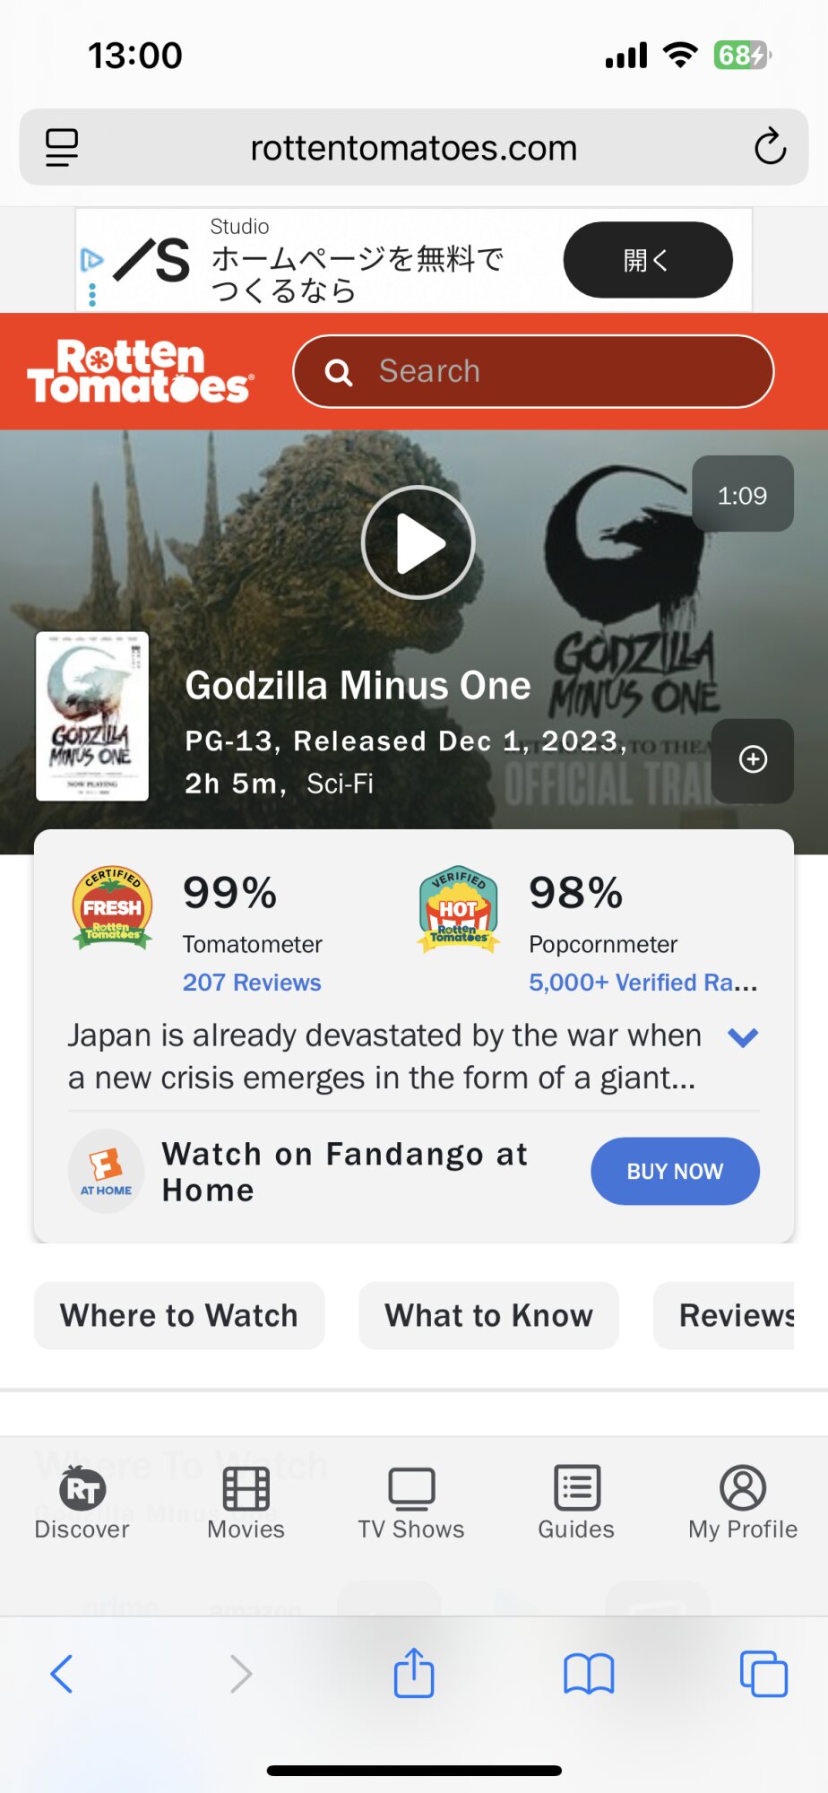This screenshot has width=828, height=1793.
Task: Open Safari bookmarks book icon
Action: tap(588, 1673)
